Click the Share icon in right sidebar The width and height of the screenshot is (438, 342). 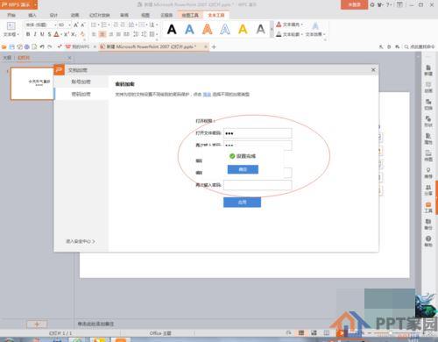pos(428,190)
